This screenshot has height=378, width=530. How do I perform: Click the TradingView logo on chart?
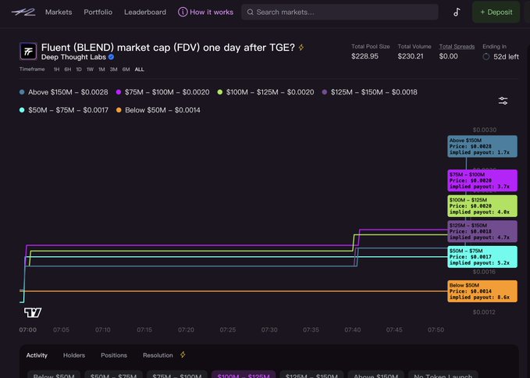pyautogui.click(x=33, y=312)
